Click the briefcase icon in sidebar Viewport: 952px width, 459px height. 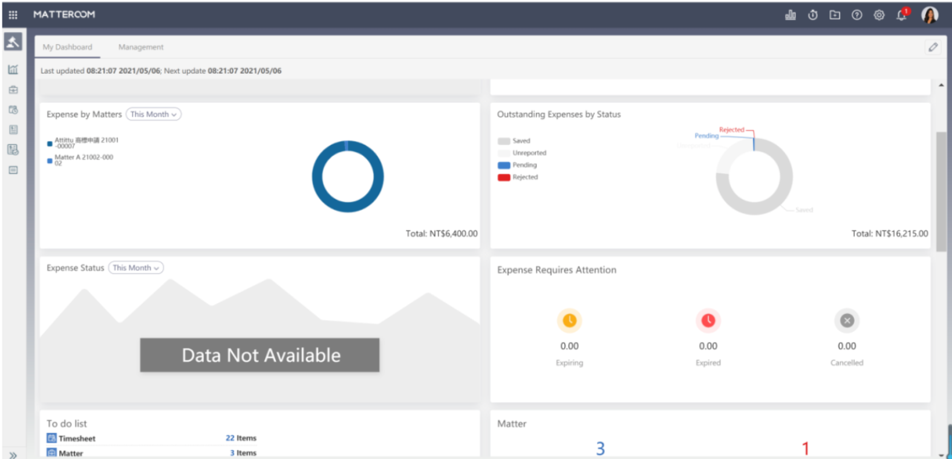[13, 90]
